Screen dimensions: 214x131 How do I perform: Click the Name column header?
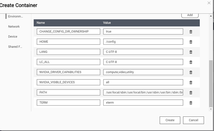pos(41,23)
